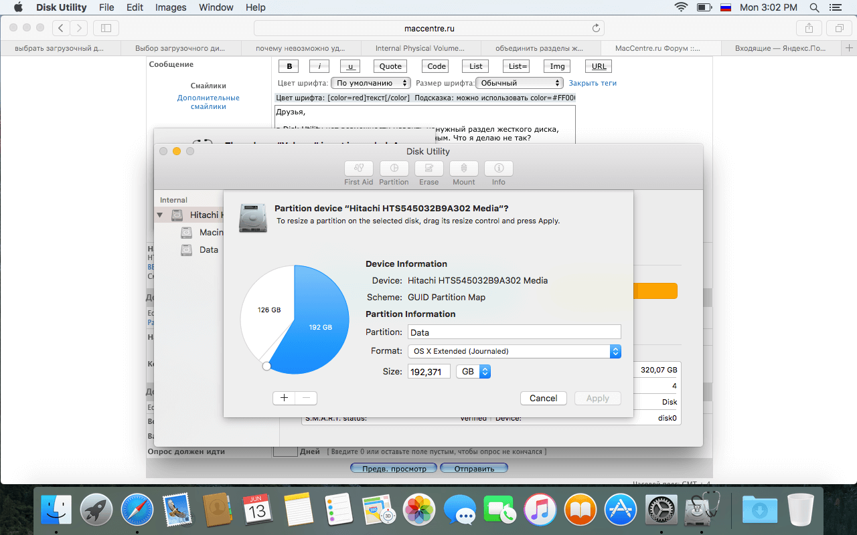Image resolution: width=857 pixels, height=535 pixels.
Task: Click Safari back button
Action: click(62, 27)
